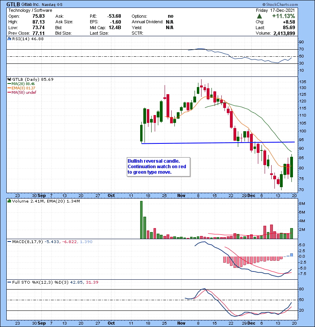Select the EMA(8) 81.37 legend entry
The height and width of the screenshot is (327, 315).
pos(22,88)
